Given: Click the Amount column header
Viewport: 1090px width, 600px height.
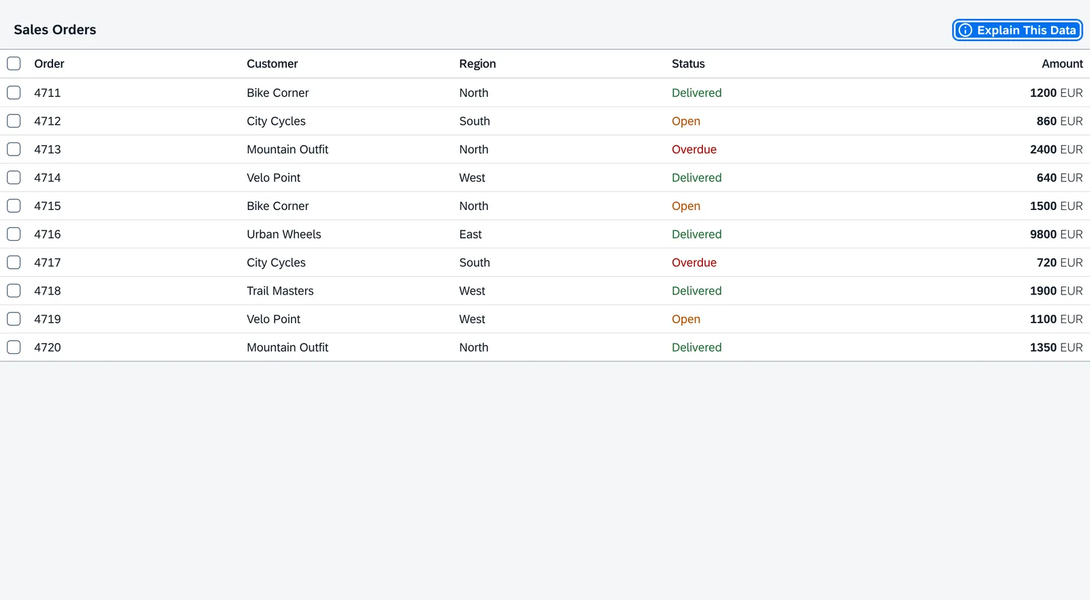Looking at the screenshot, I should click(x=1062, y=63).
